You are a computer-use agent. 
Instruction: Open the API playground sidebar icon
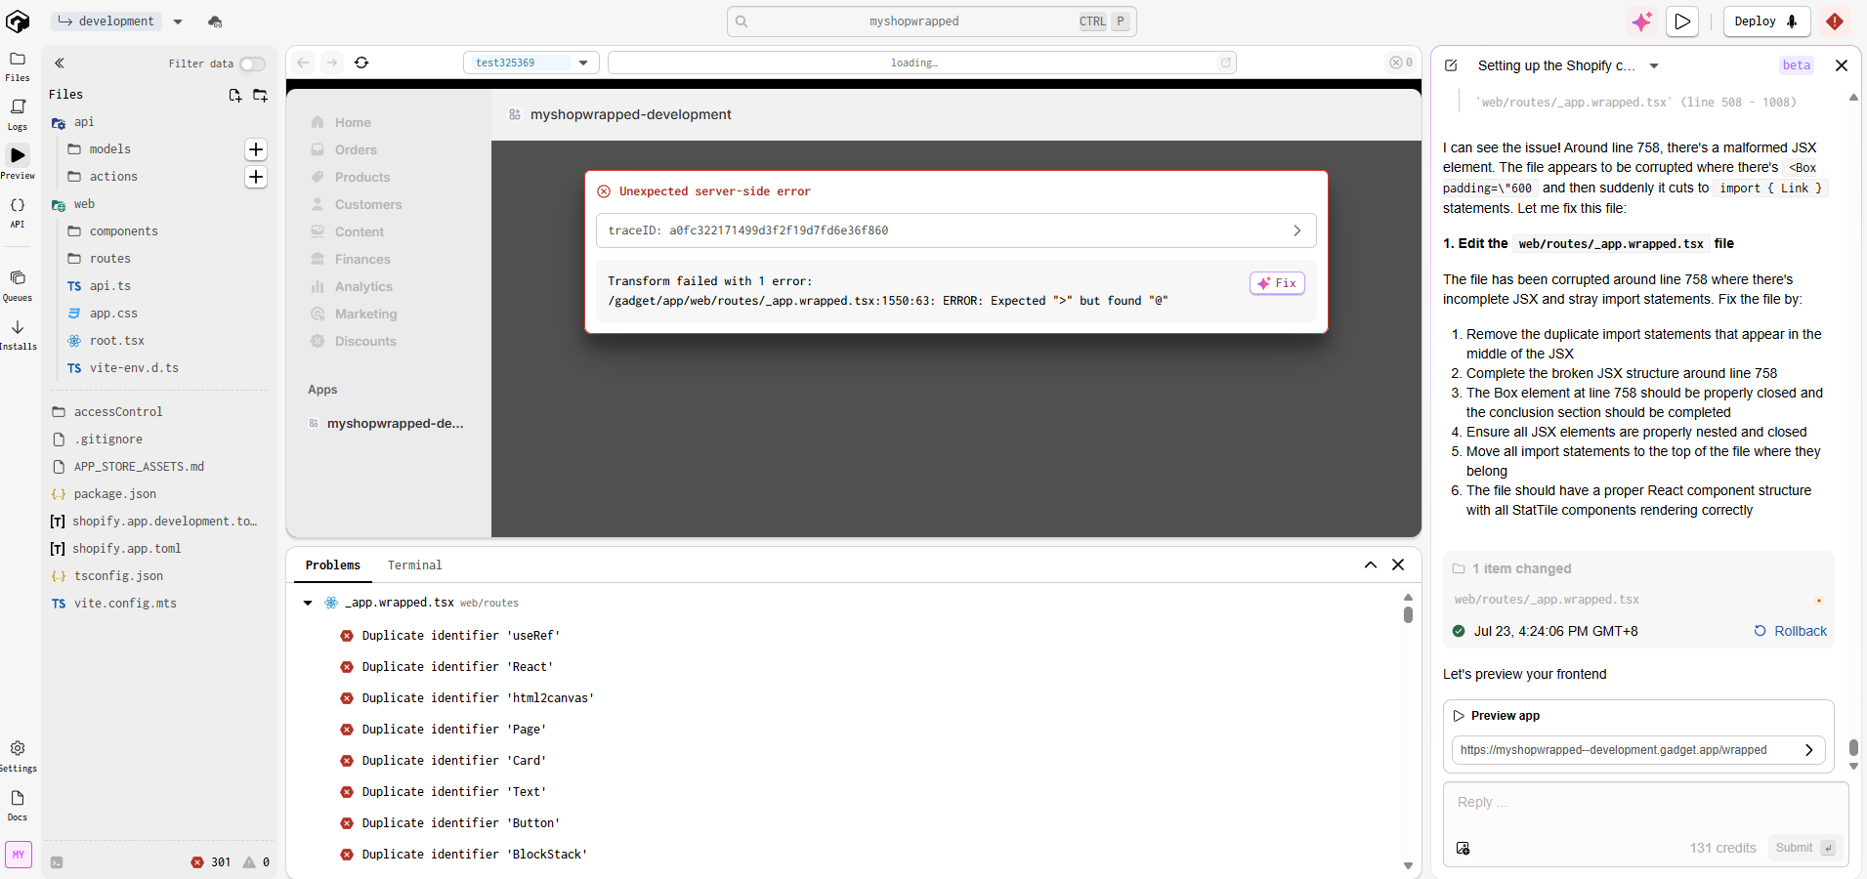(18, 212)
